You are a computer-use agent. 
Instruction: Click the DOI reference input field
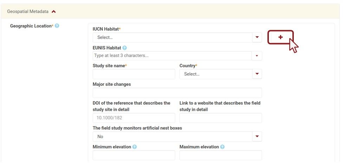[x=134, y=118]
